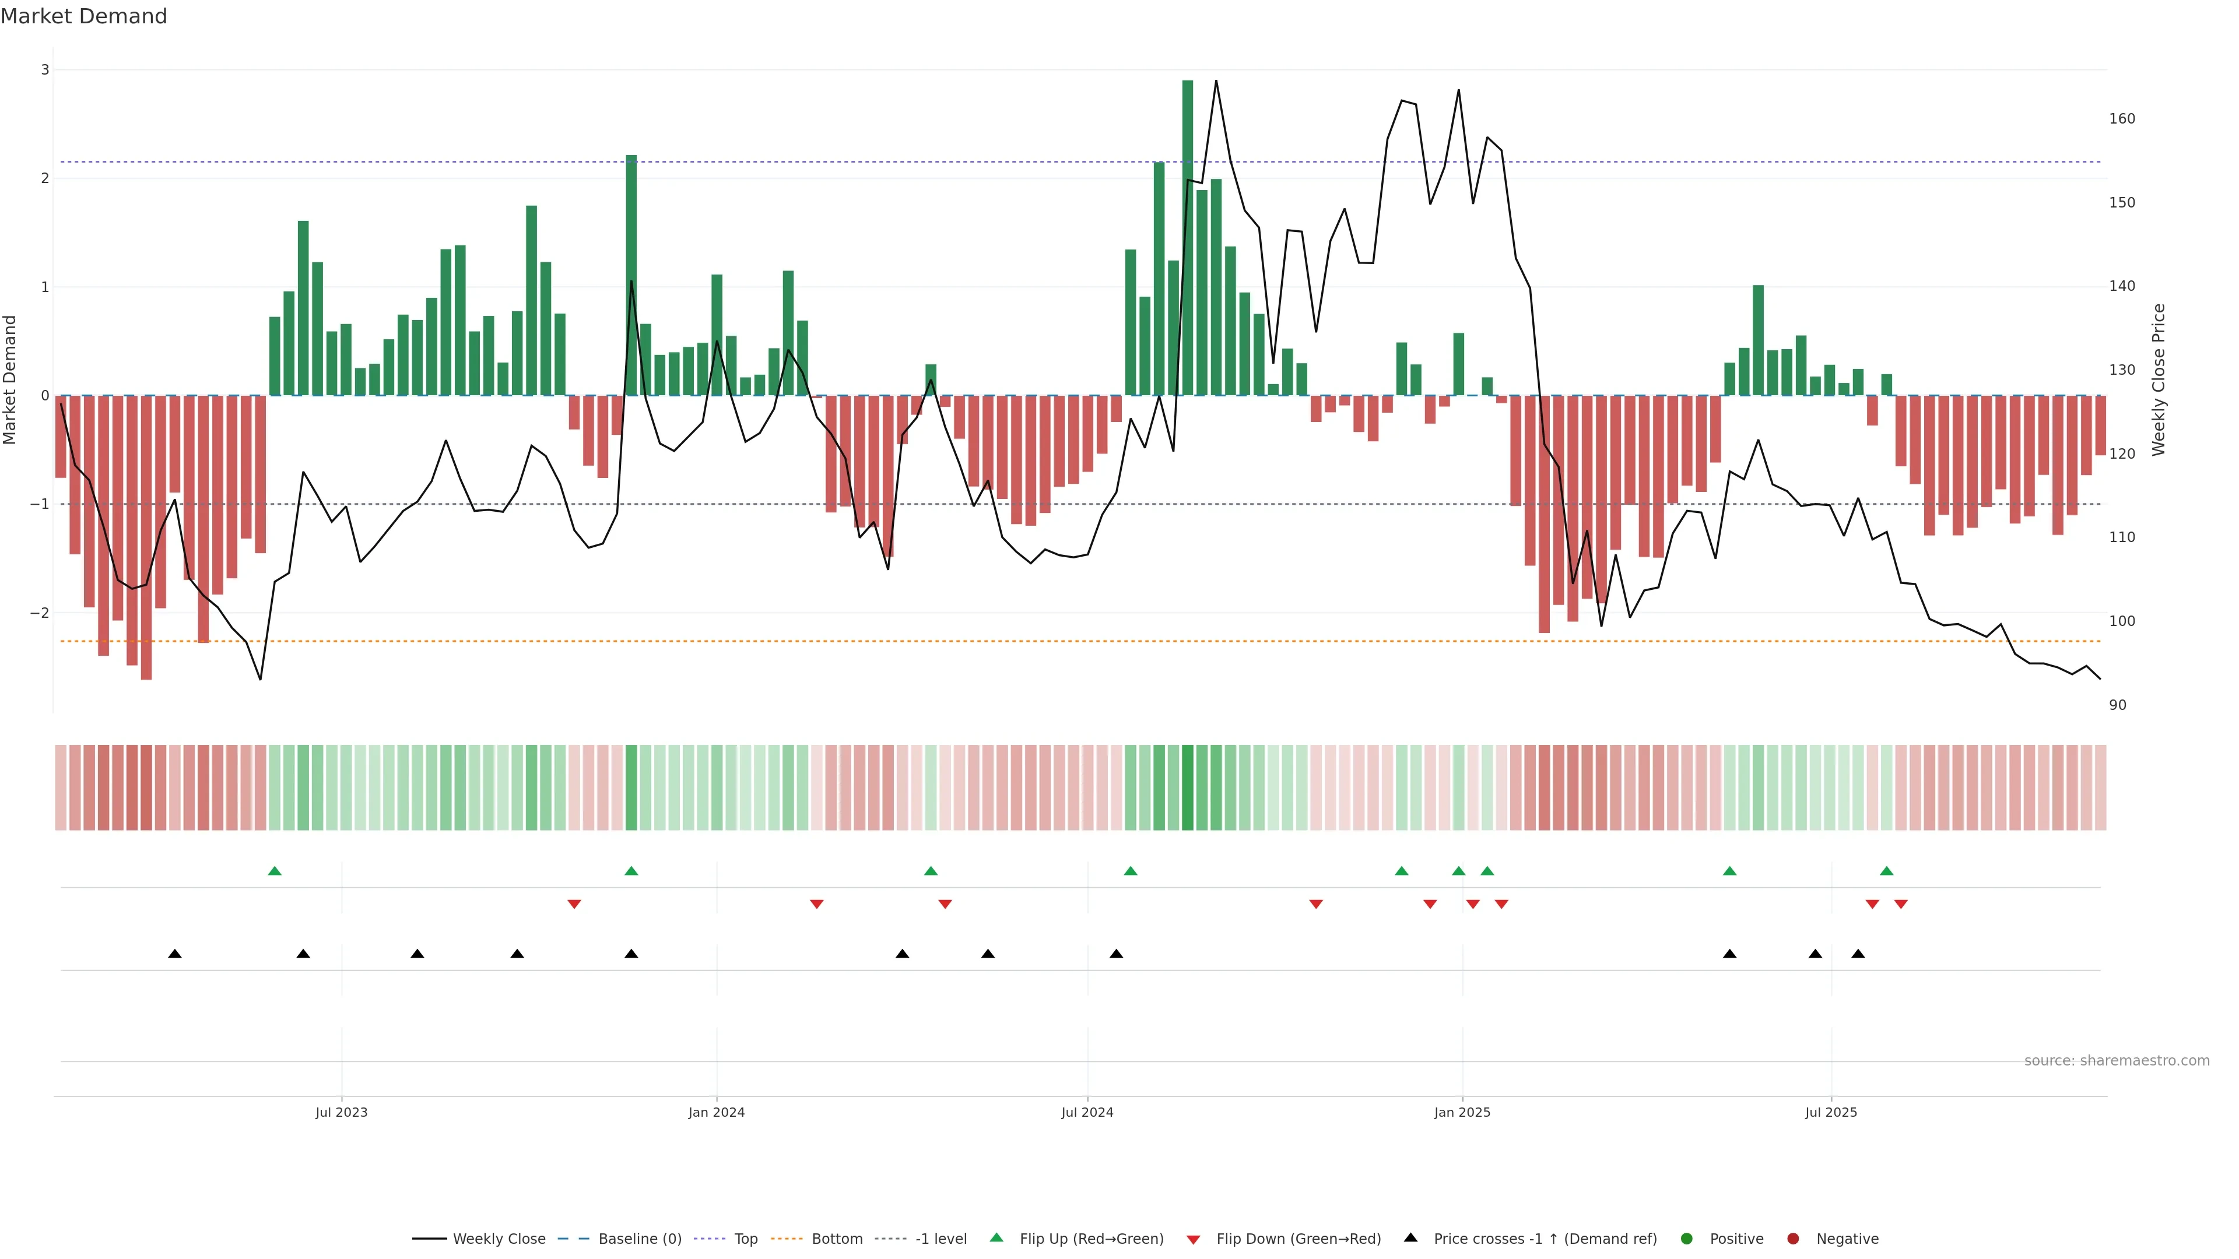Click the -1 level legend entry
This screenshot has width=2239, height=1259.
click(x=940, y=1239)
